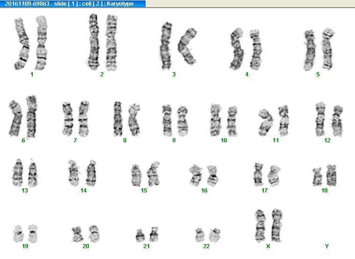This screenshot has width=355, height=259.
Task: Select the left chromosome 20
Action: click(x=78, y=234)
